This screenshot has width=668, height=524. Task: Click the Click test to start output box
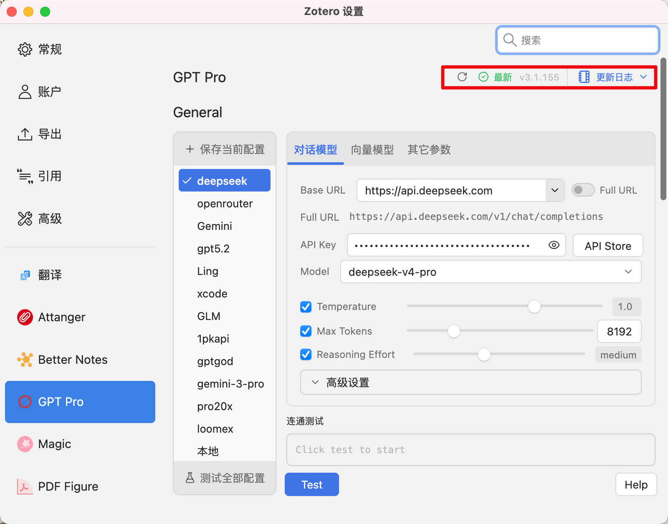pos(471,450)
